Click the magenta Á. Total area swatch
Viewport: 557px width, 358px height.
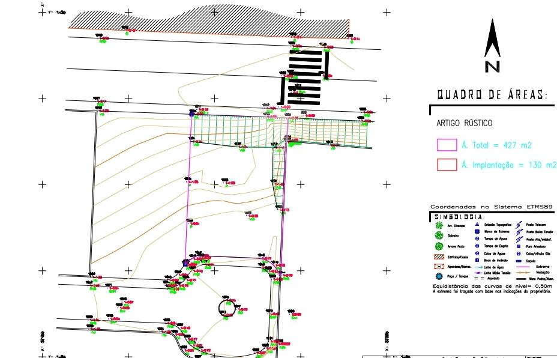pos(447,145)
